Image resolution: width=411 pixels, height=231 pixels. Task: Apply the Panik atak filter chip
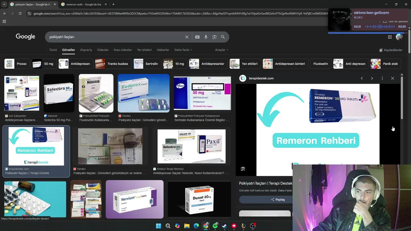pyautogui.click(x=386, y=64)
